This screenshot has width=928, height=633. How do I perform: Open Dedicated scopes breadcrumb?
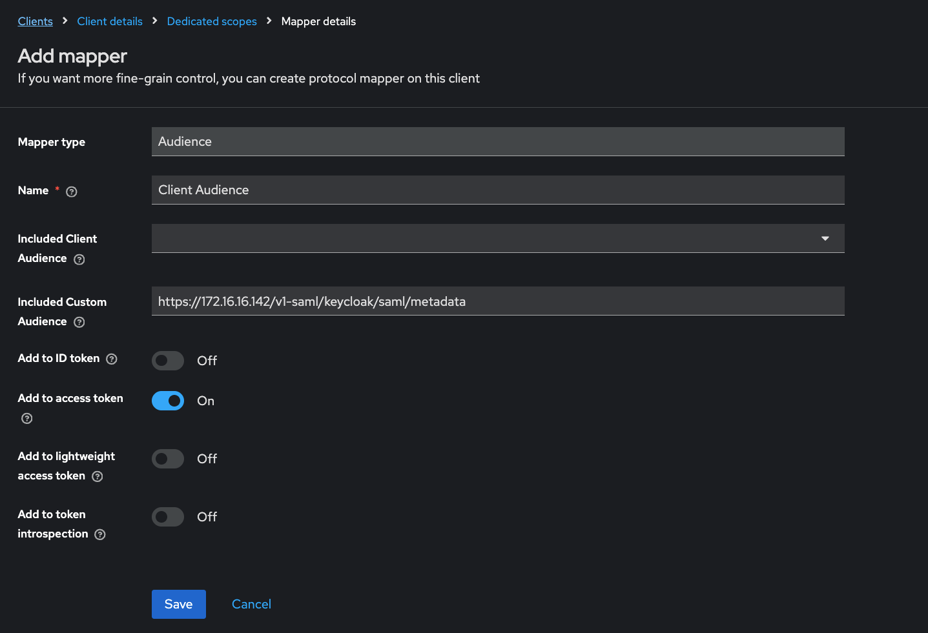212,21
